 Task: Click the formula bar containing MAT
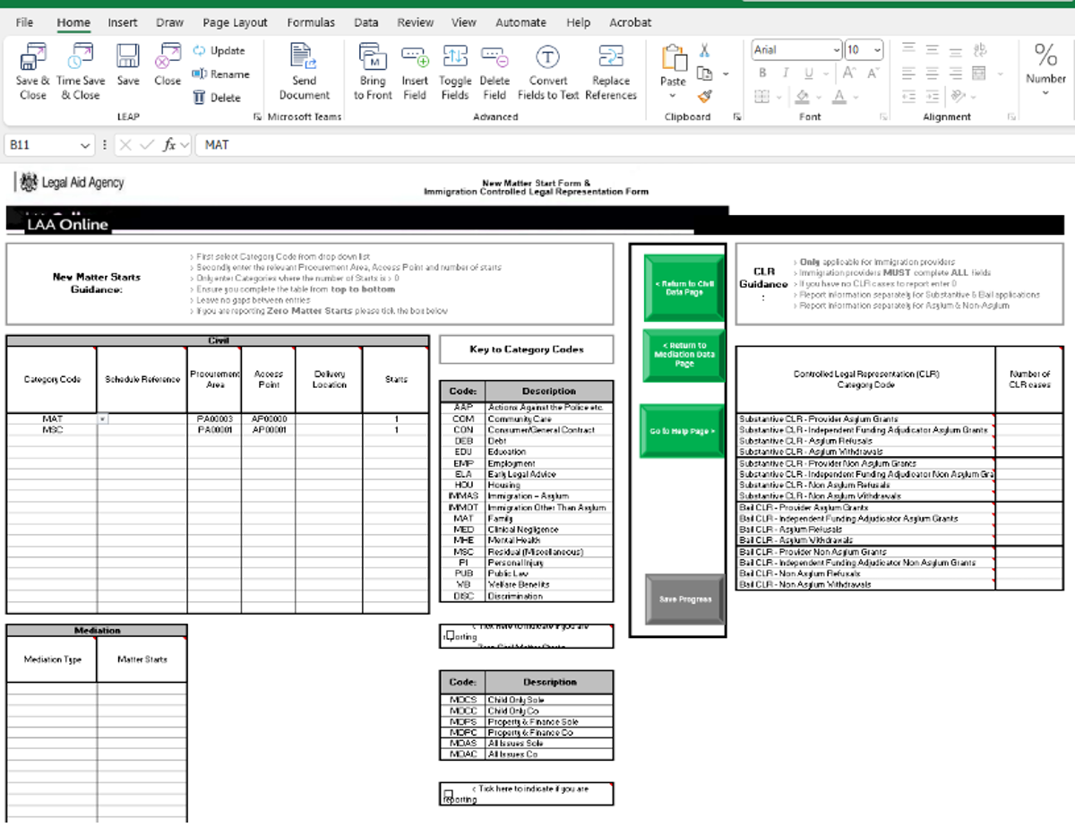tap(537, 145)
